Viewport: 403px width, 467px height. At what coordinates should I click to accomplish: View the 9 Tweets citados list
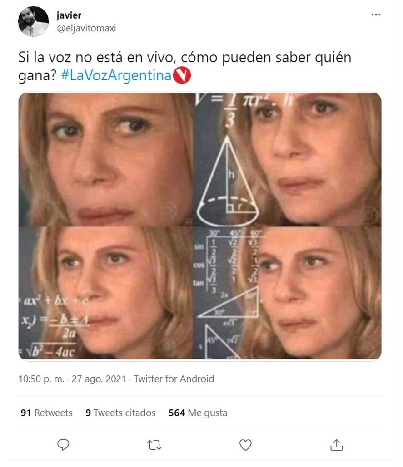[120, 413]
